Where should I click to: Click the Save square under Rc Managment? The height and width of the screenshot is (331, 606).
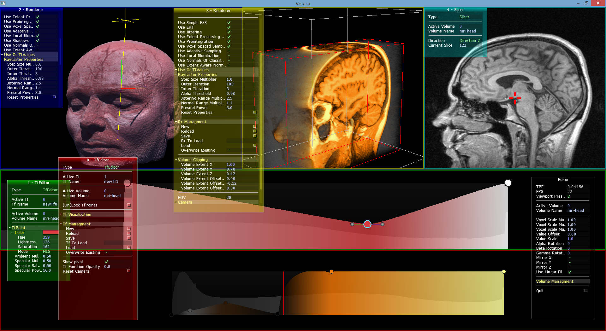click(x=255, y=136)
